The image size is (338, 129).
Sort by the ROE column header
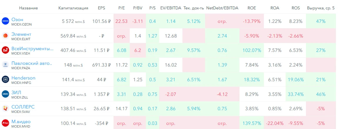[252, 8]
